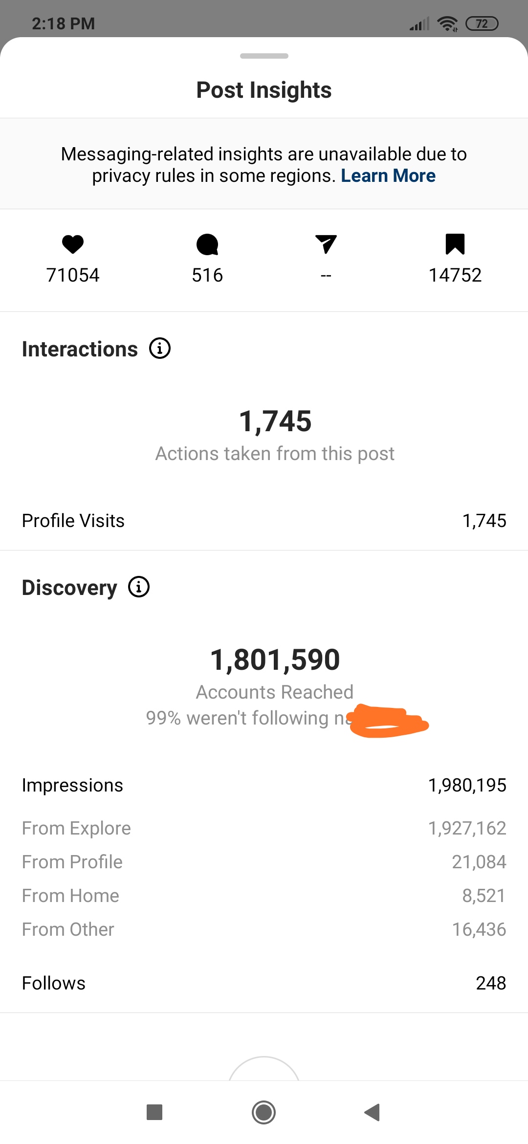
Task: Tap the sheet drag handle bar
Action: pyautogui.click(x=264, y=56)
